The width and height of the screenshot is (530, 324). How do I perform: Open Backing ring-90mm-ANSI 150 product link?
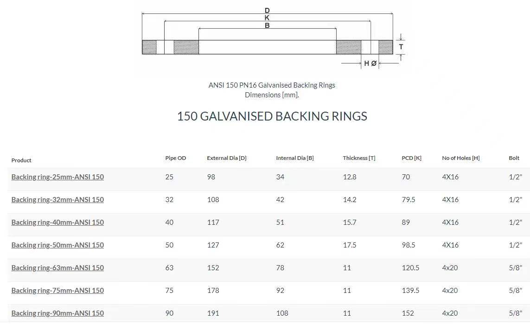point(57,312)
